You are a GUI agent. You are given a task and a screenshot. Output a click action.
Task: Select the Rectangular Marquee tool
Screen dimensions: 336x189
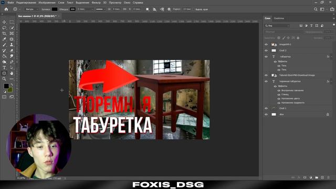pyautogui.click(x=12, y=22)
